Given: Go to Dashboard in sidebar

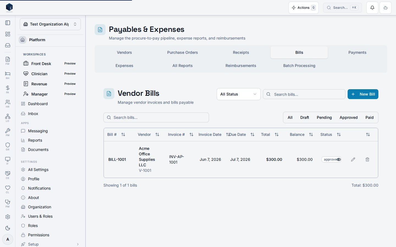Looking at the screenshot, I should coord(50,104).
